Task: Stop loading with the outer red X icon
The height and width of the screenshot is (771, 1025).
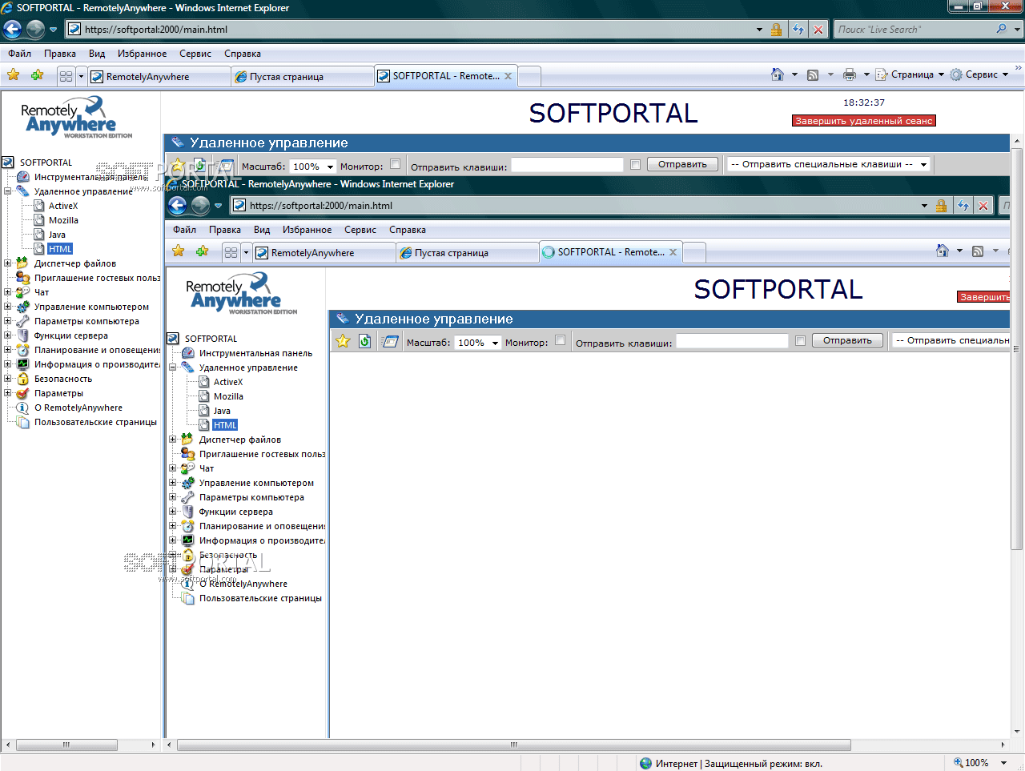Action: point(818,30)
